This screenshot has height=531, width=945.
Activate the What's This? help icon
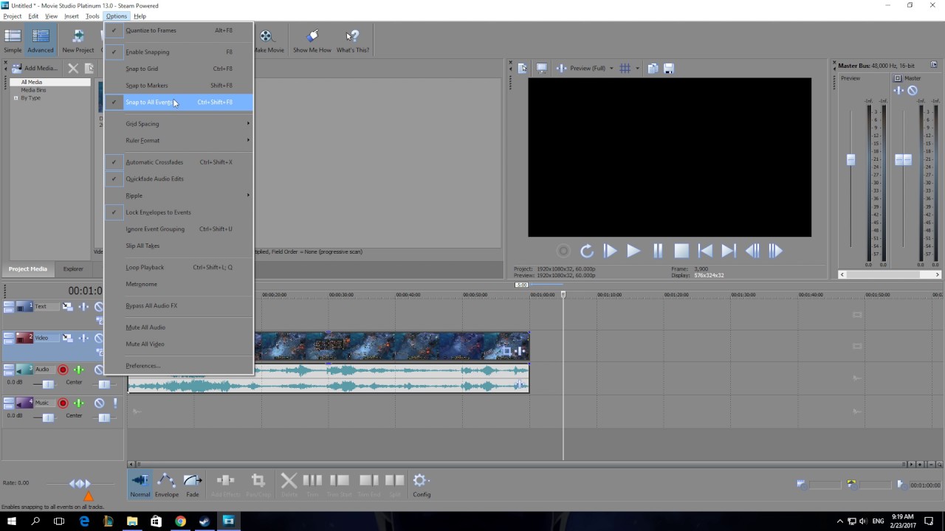[353, 41]
